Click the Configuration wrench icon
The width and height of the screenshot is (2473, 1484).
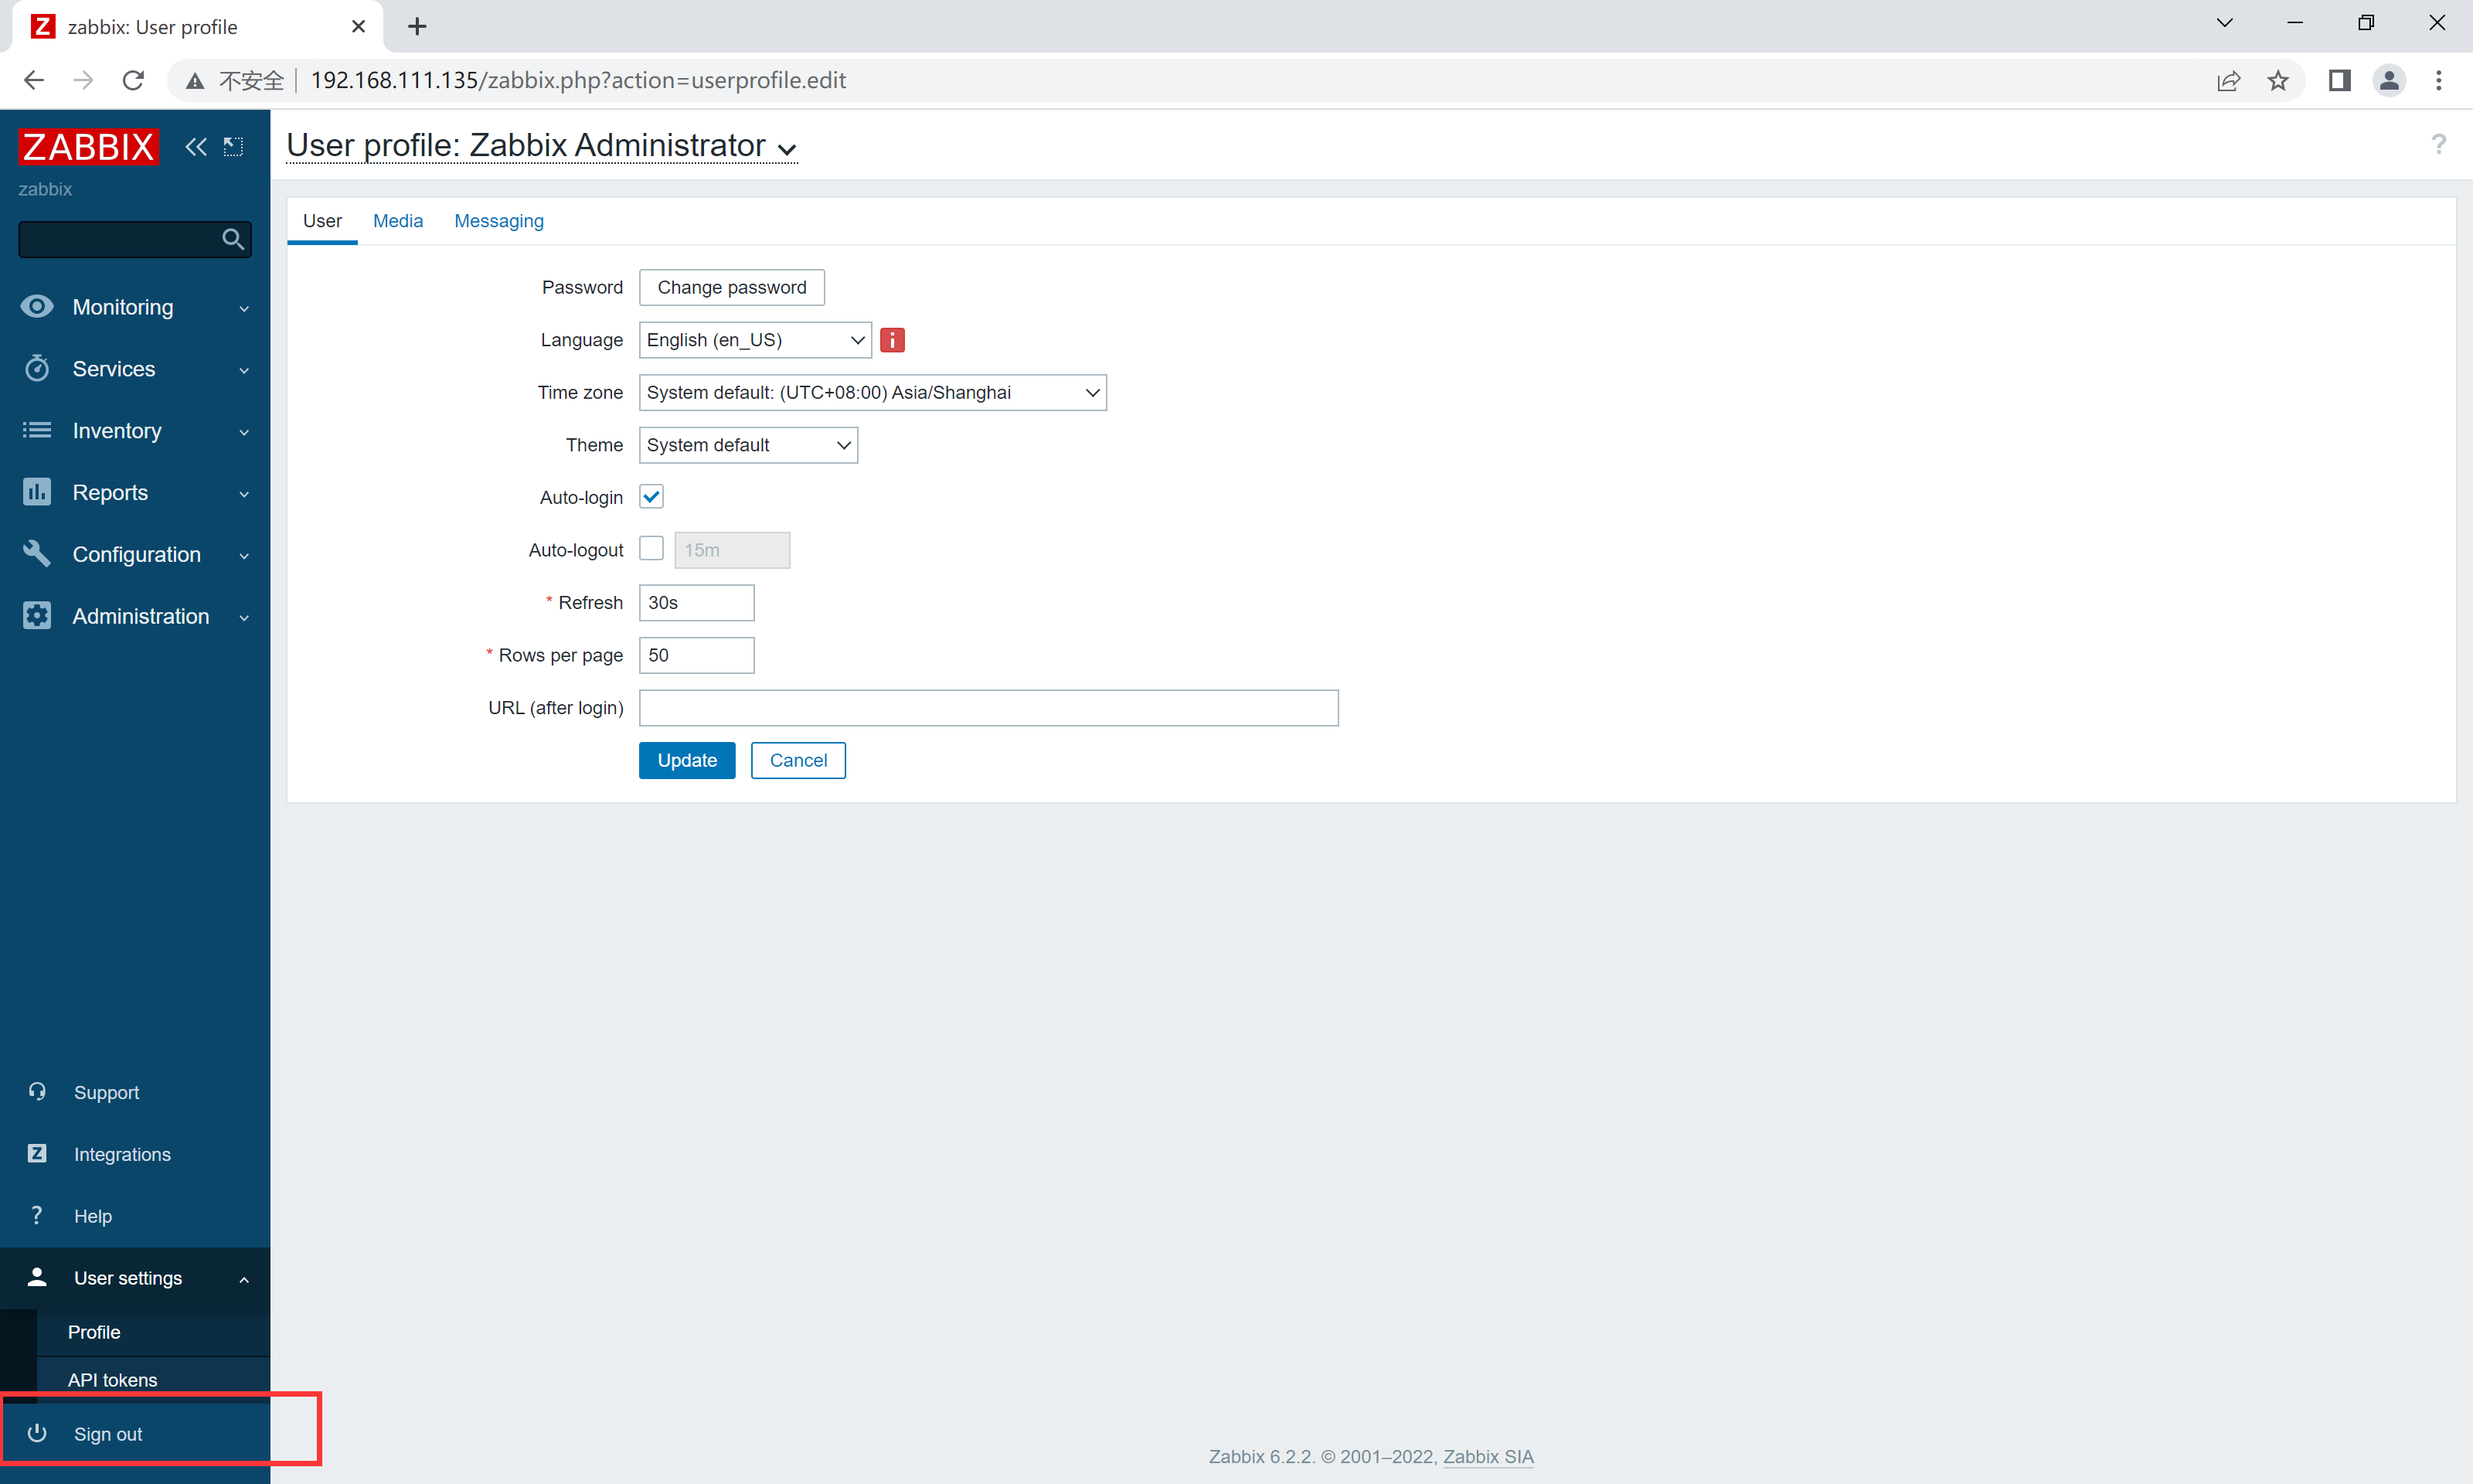tap(37, 553)
